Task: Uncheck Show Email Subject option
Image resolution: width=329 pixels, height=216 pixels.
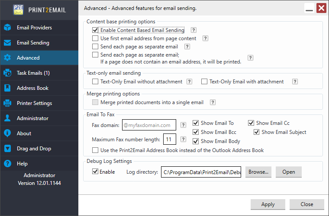Action: (256, 132)
